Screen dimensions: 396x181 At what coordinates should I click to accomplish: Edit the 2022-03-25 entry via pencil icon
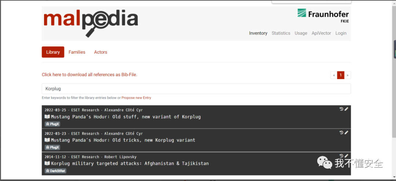click(x=346, y=109)
